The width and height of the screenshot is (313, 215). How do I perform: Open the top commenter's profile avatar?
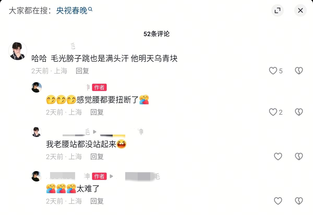coord(18,51)
